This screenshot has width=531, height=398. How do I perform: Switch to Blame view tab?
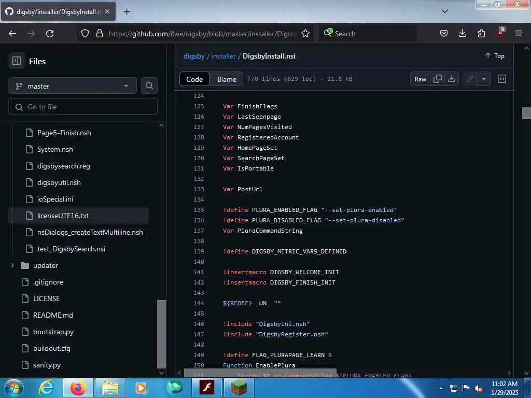pos(227,79)
